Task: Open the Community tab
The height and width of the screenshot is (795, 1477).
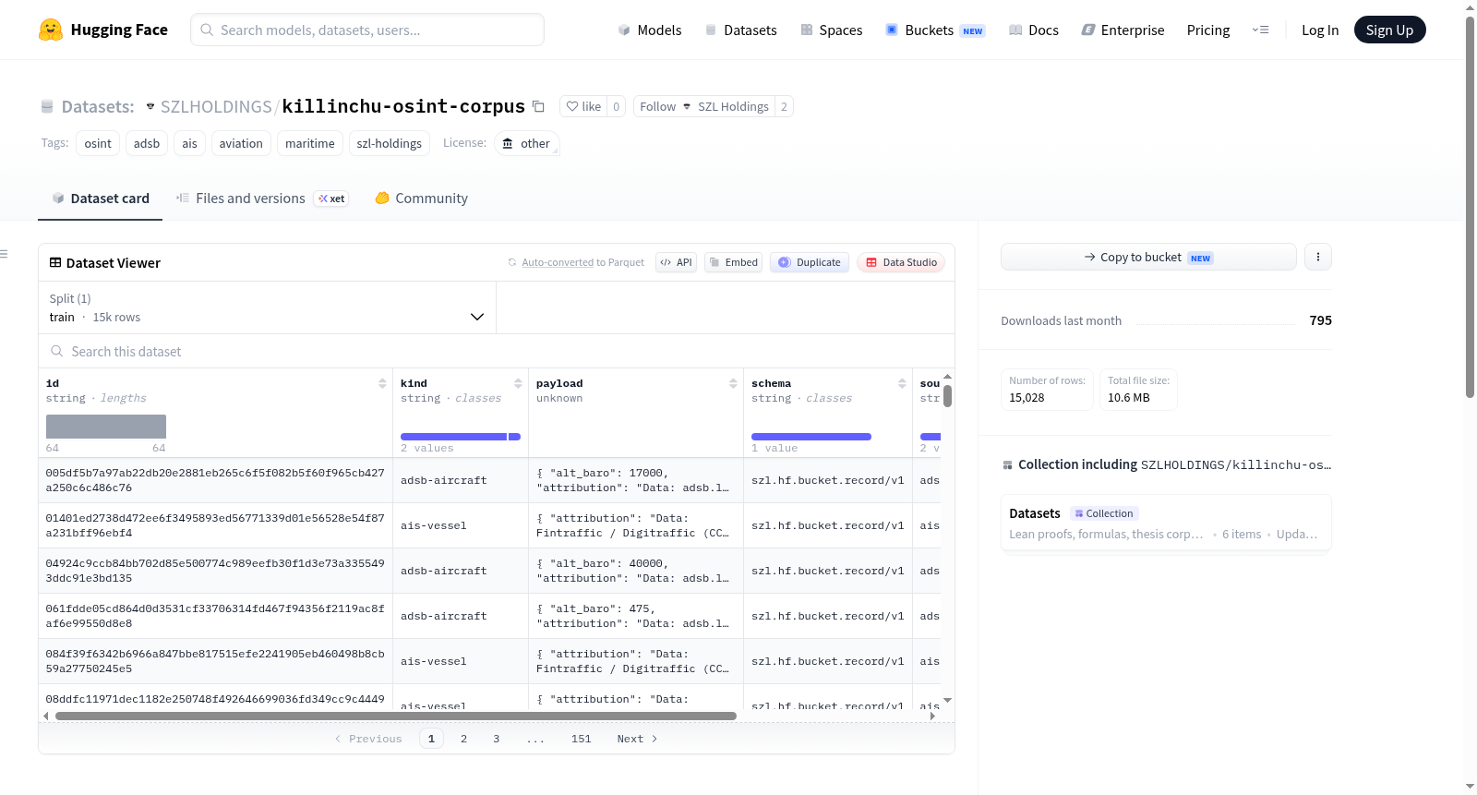Action: tap(421, 199)
